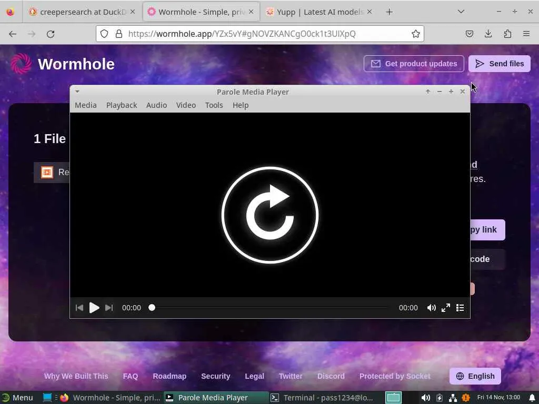
Task: Toggle fullscreen in Parole Media Player
Action: [x=446, y=308]
